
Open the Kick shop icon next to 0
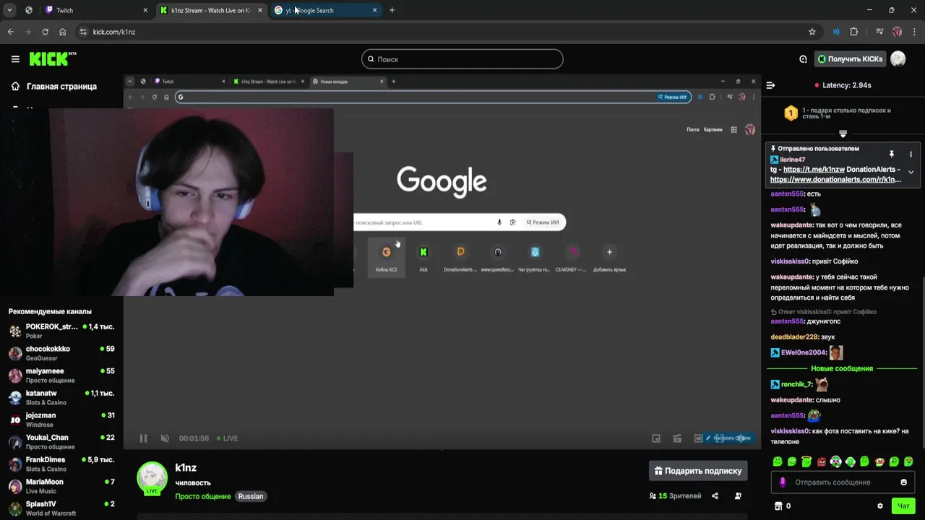point(778,506)
